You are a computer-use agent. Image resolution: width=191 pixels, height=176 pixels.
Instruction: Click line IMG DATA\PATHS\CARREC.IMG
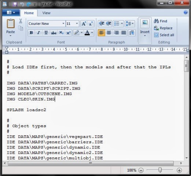tap(42, 83)
